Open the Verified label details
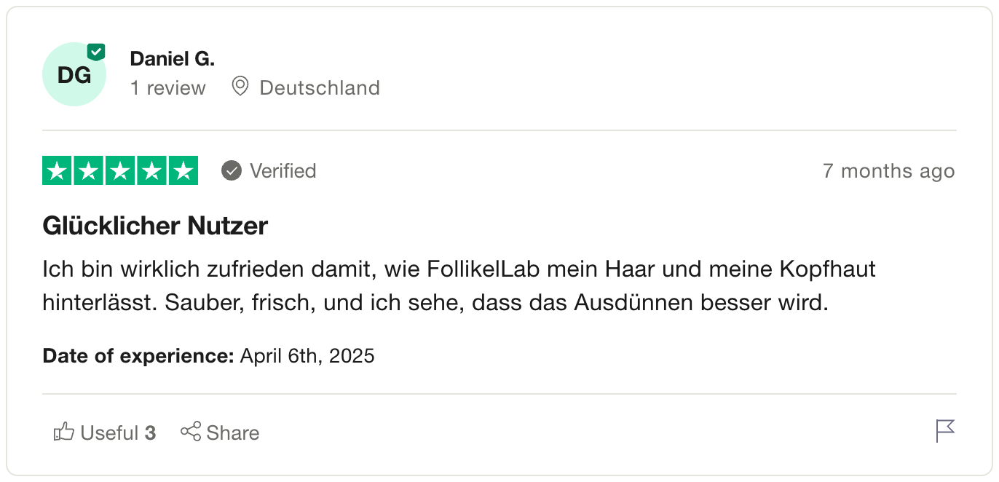Screen dimensions: 999x482 [x=283, y=171]
